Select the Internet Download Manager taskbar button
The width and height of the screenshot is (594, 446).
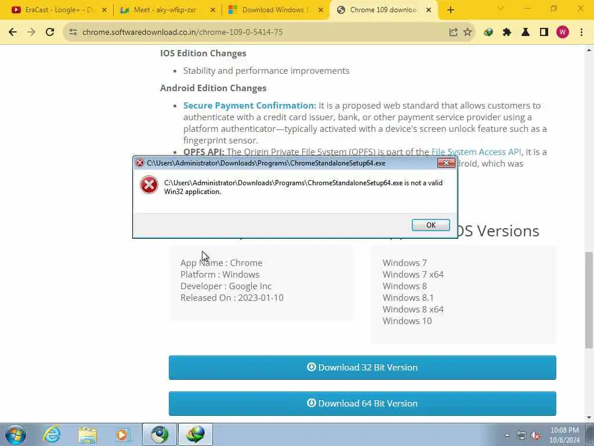click(195, 434)
